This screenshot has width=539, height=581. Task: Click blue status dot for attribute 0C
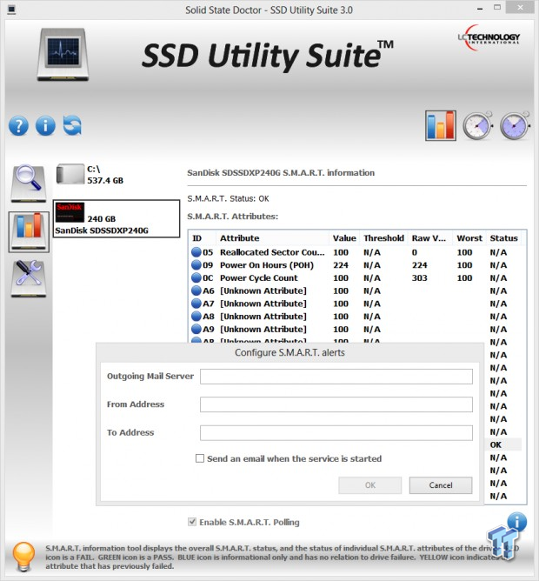[x=196, y=278]
